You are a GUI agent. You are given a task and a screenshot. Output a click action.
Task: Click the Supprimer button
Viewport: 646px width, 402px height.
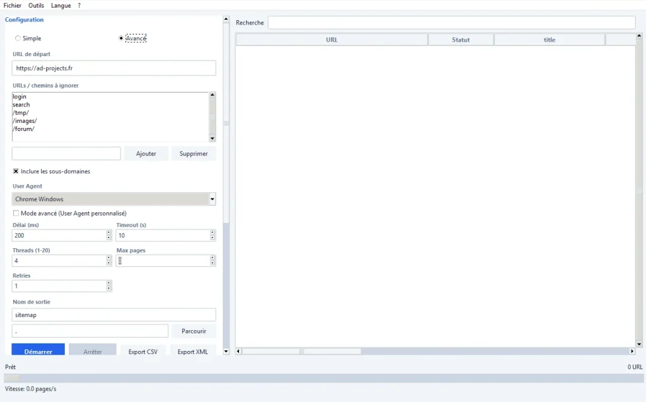(194, 154)
